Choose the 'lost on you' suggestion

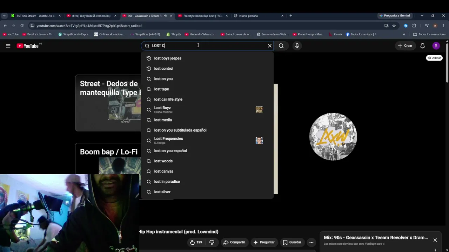pyautogui.click(x=207, y=79)
